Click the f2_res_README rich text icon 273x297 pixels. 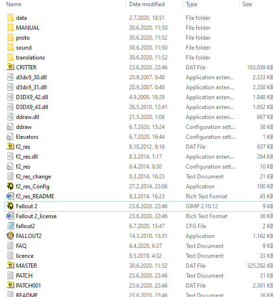10,196
